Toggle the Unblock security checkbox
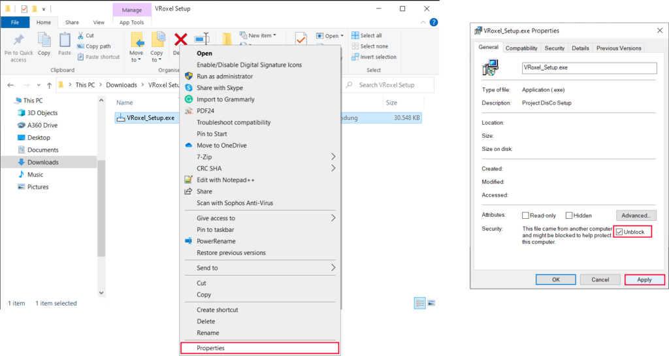Screen dimensions: 669x356 point(619,232)
